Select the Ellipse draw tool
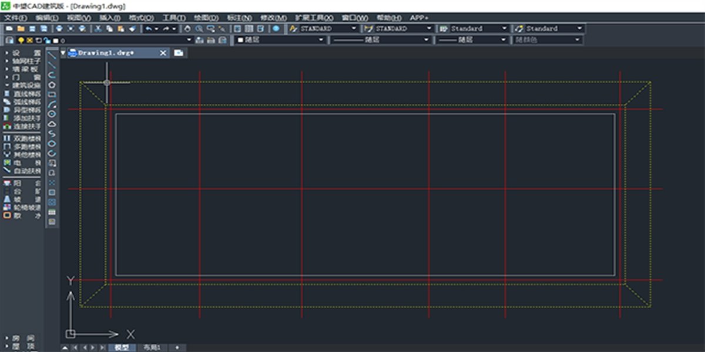705x352 pixels. 52,143
